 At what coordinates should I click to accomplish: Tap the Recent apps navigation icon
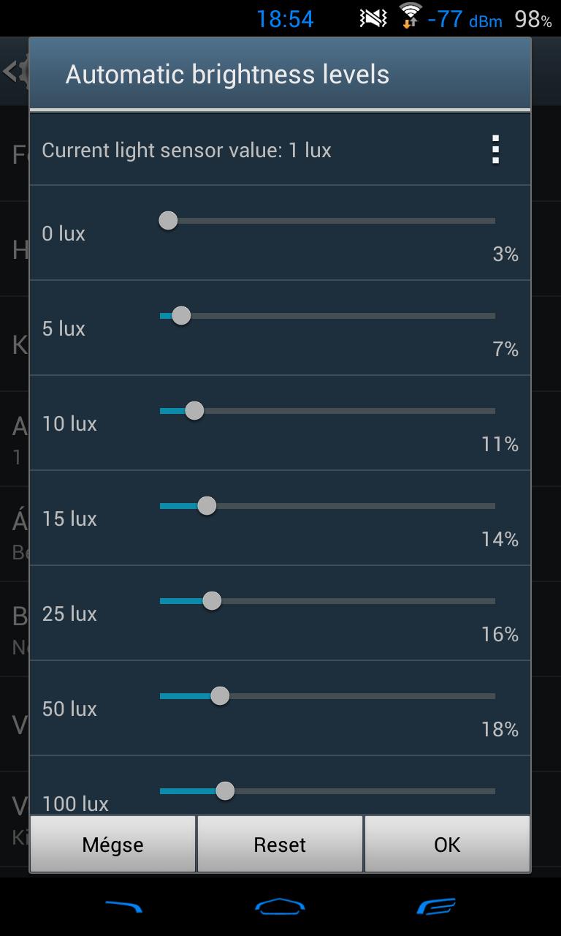(436, 907)
